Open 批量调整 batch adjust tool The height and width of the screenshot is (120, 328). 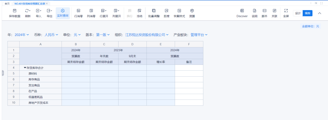click(x=154, y=11)
